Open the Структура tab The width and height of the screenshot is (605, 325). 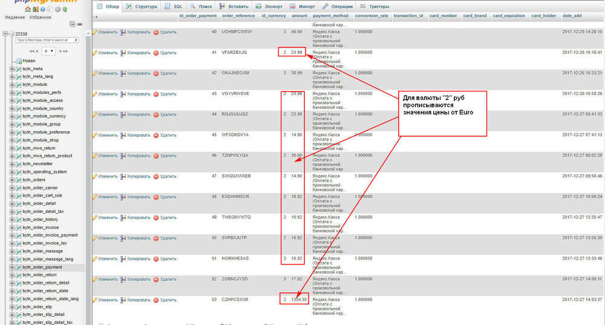(x=142, y=6)
